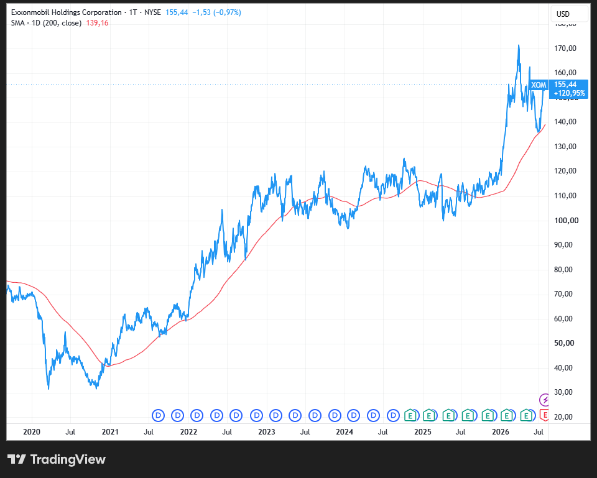
Task: Open the November 2022 dividend marker
Action: click(256, 415)
